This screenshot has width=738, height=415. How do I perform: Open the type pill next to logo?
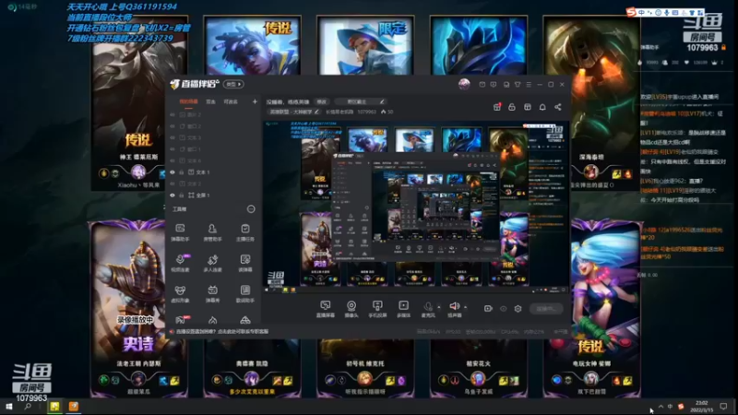click(233, 84)
